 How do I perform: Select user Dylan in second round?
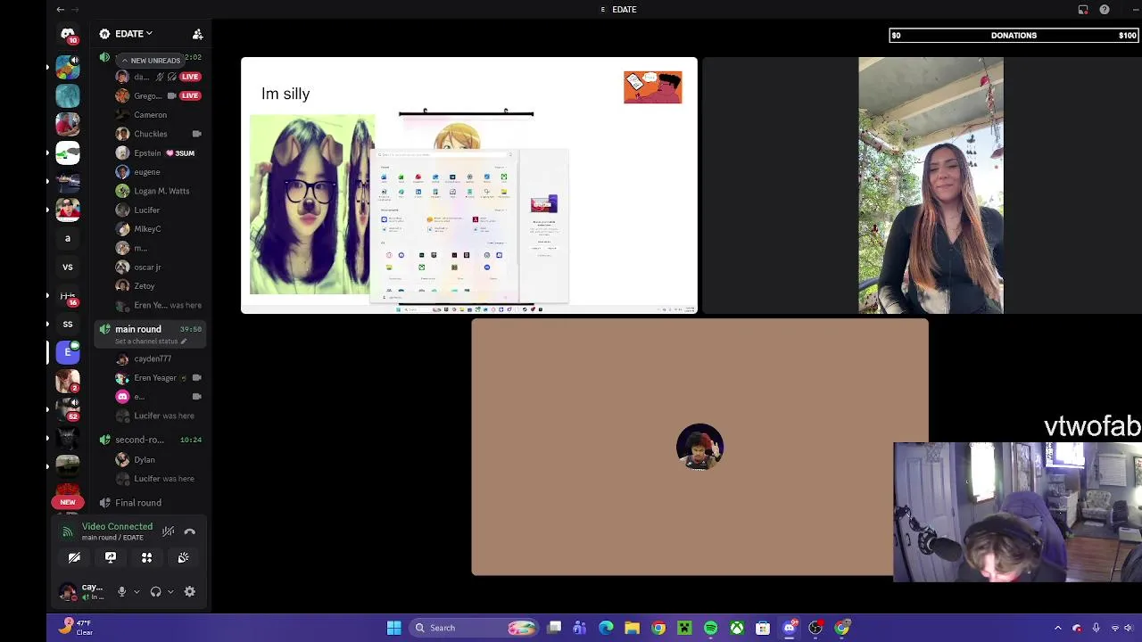click(x=144, y=460)
